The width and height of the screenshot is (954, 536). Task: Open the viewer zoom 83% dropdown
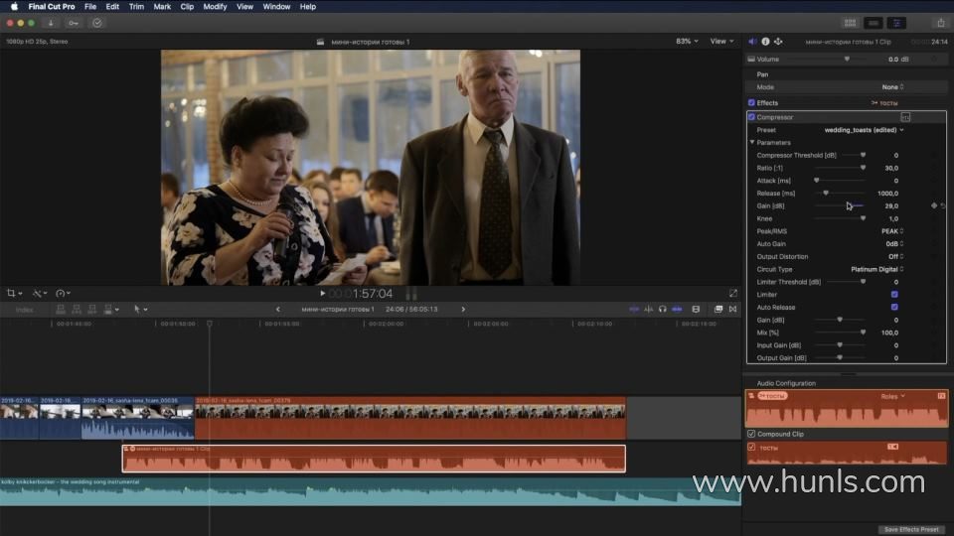pyautogui.click(x=687, y=42)
